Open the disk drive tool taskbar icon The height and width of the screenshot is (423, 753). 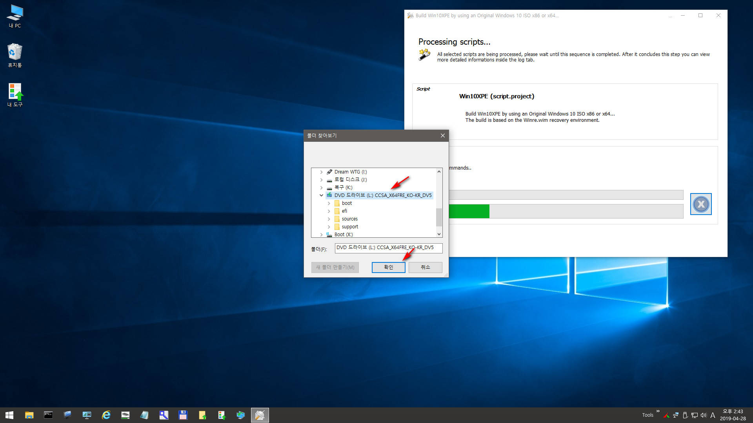tap(125, 415)
